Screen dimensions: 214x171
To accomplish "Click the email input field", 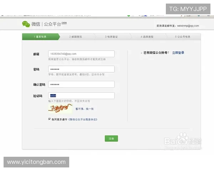I will tap(81, 54).
